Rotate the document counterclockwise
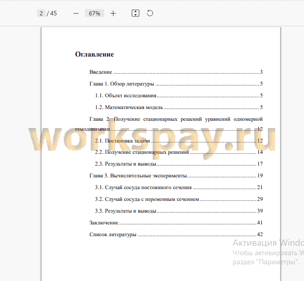 click(150, 14)
